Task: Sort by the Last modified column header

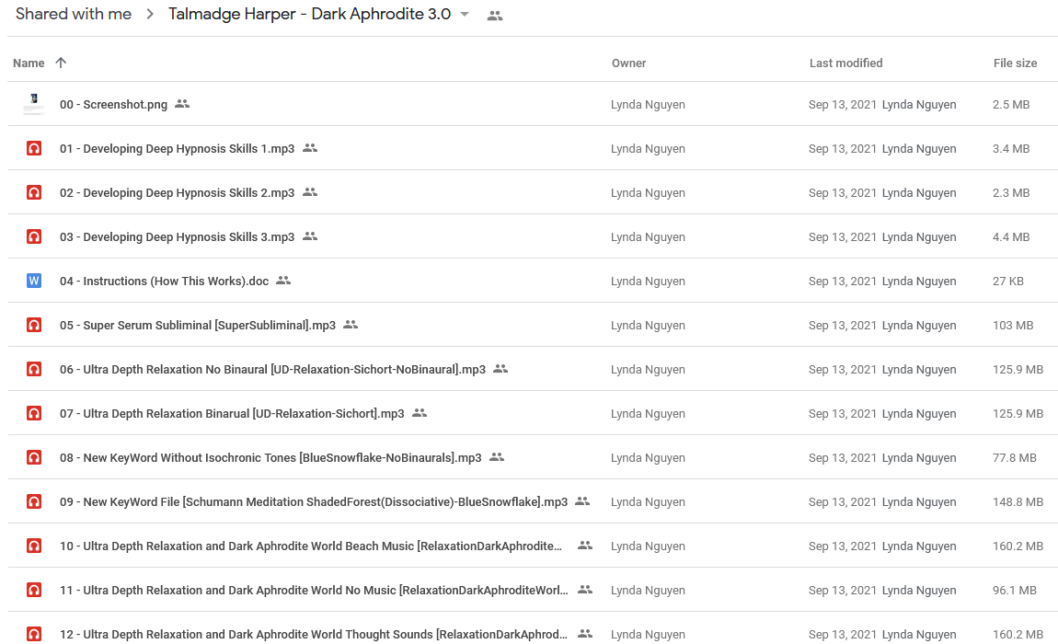Action: point(845,63)
